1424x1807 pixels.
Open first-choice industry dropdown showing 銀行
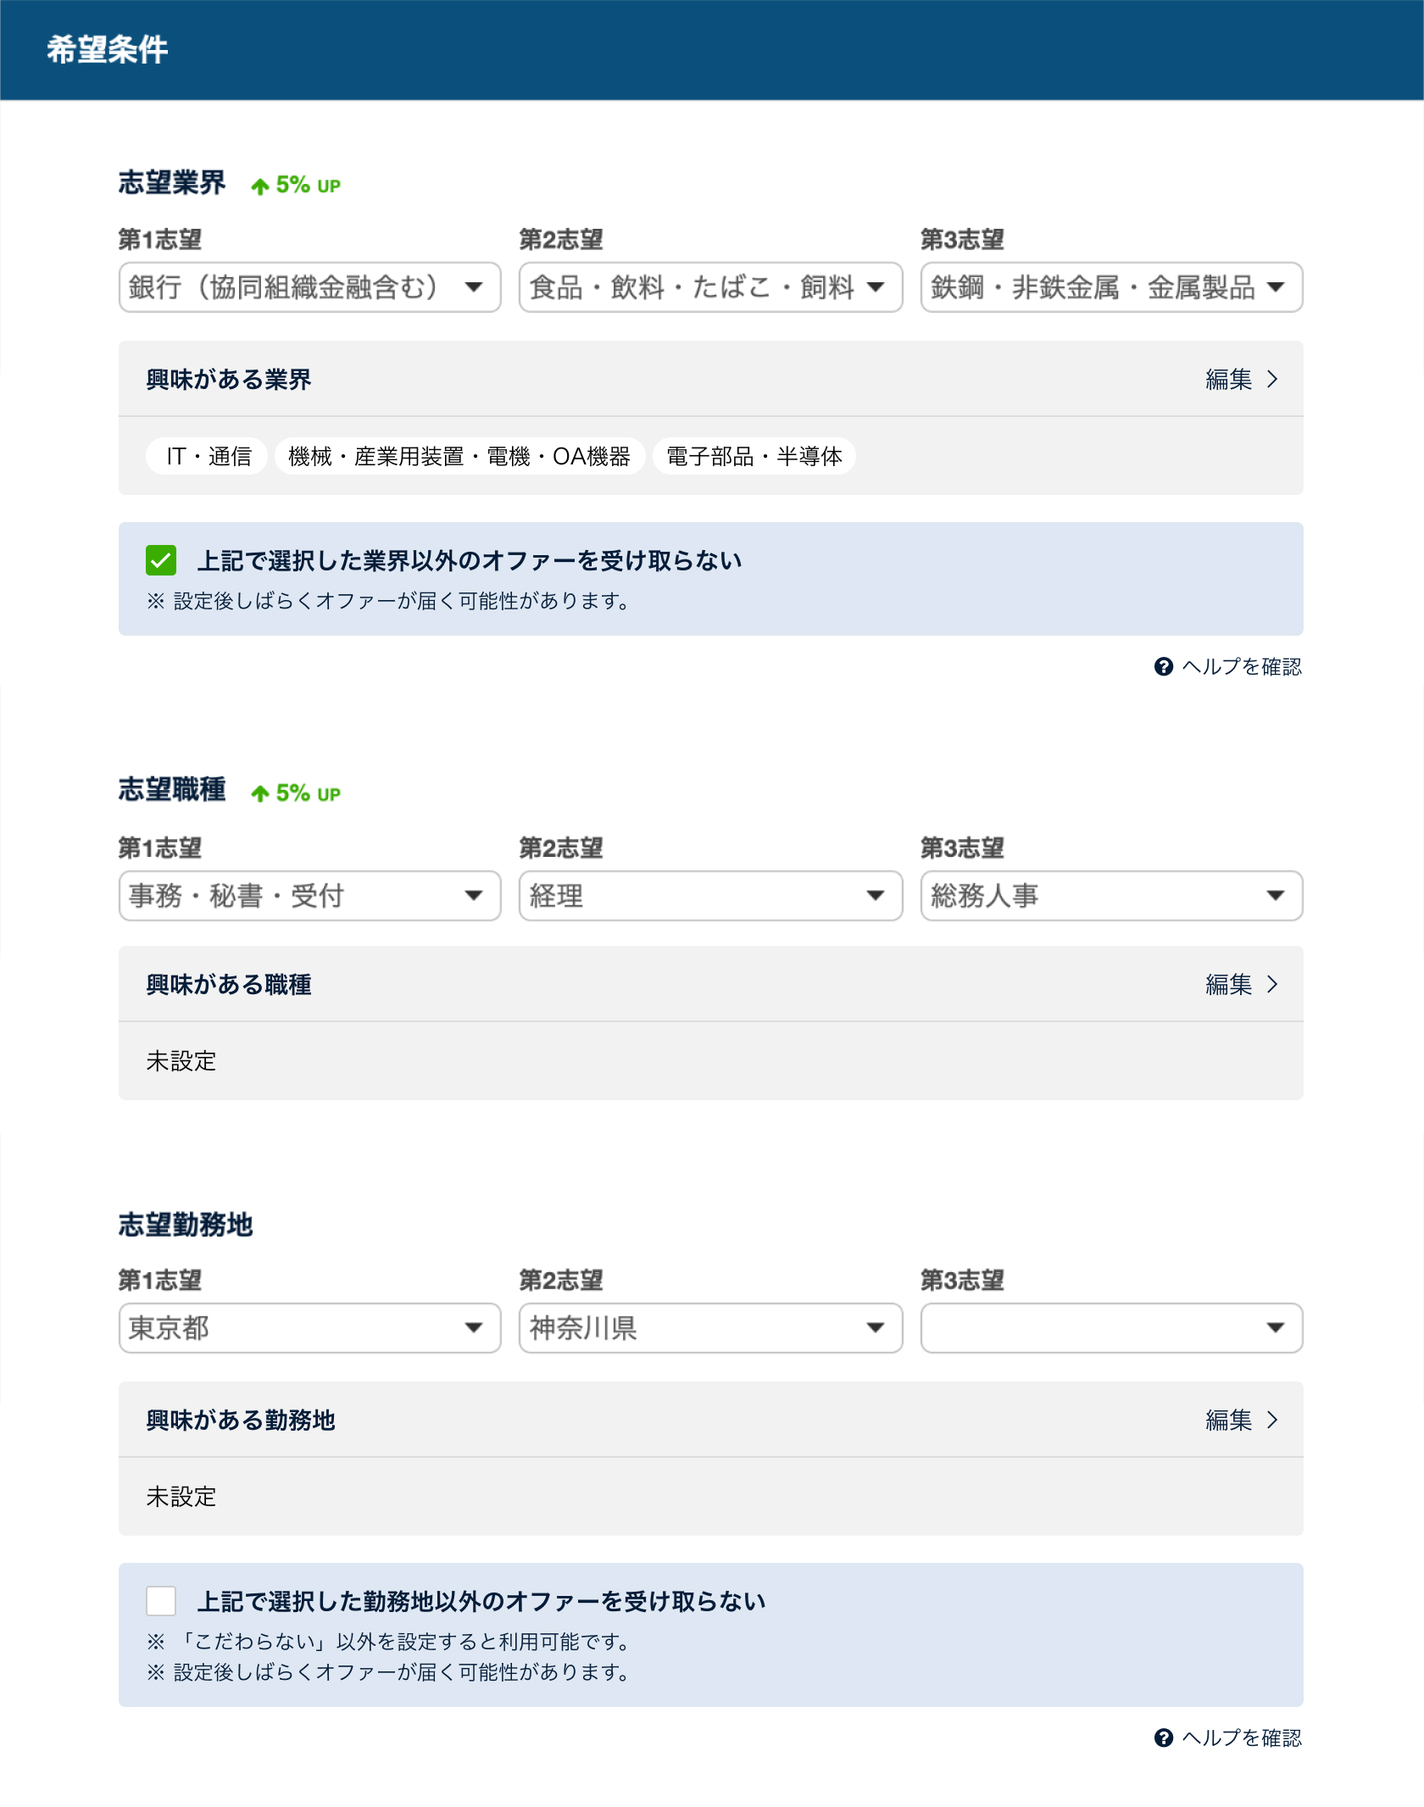tap(309, 287)
